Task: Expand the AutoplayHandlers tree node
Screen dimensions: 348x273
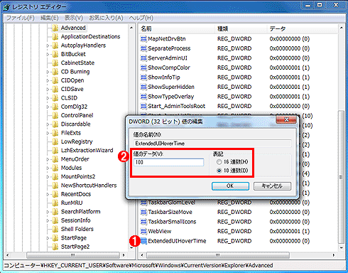Action: [48, 45]
